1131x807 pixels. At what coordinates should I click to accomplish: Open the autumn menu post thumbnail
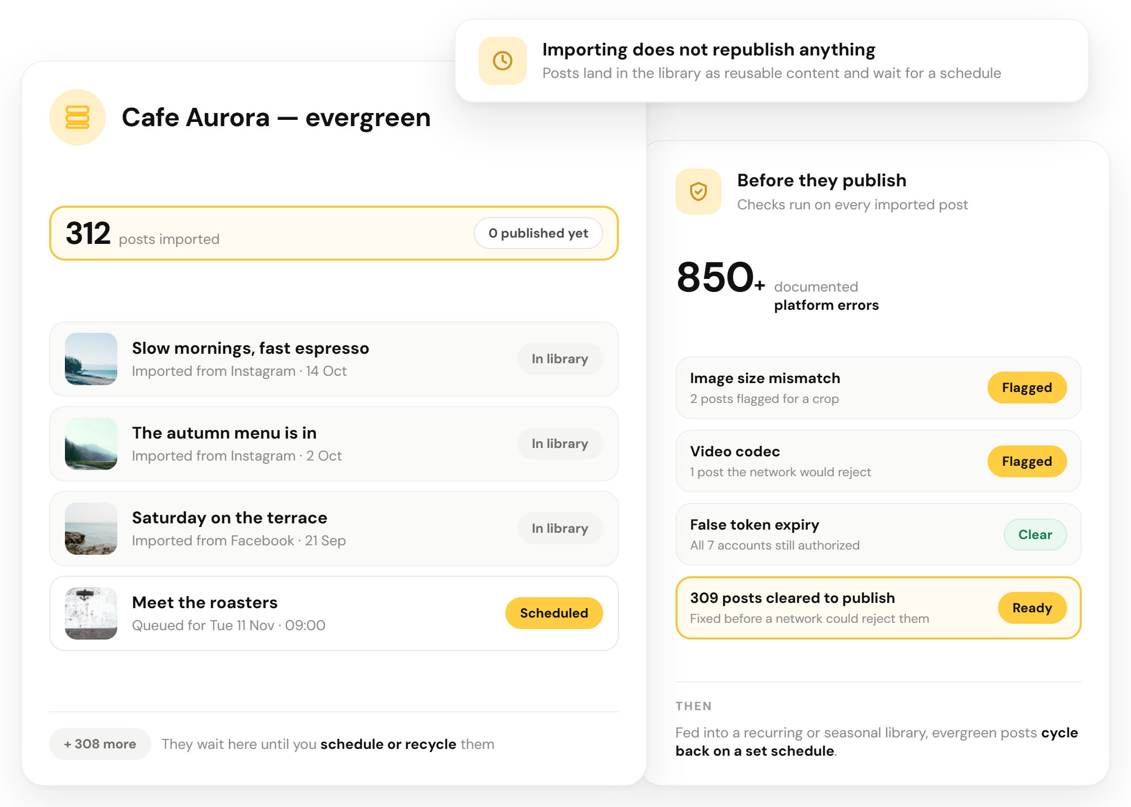91,444
